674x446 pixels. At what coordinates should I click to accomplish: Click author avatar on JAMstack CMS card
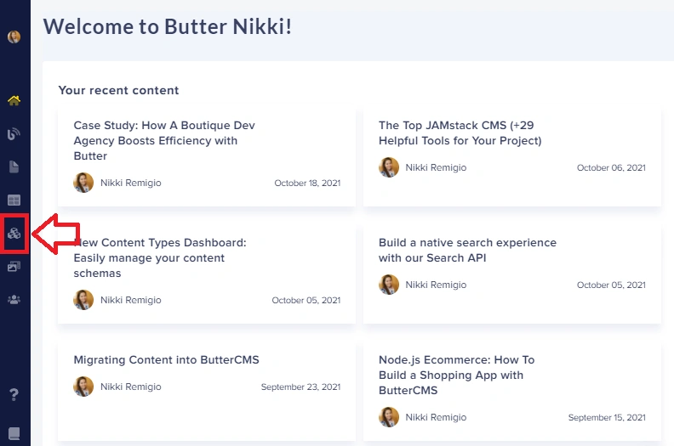pos(389,167)
